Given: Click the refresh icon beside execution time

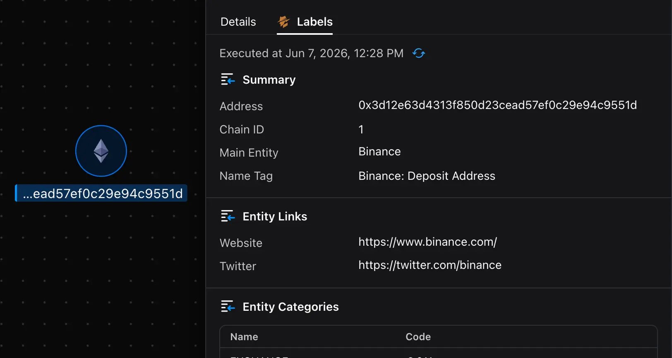Looking at the screenshot, I should [x=419, y=53].
